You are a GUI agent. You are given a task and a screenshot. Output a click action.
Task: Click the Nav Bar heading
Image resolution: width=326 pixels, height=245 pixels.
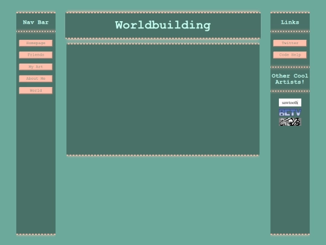[36, 22]
